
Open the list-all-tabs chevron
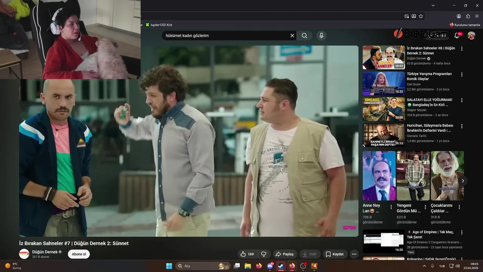433,5
